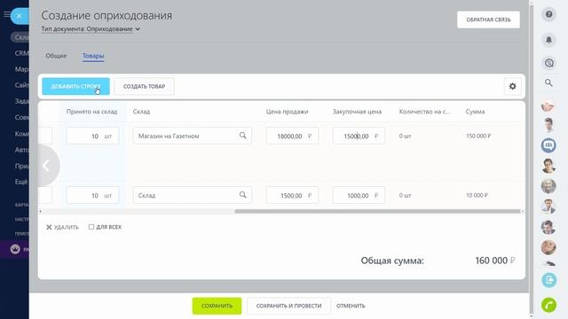Open Ещё item in left sidebar

coord(21,182)
